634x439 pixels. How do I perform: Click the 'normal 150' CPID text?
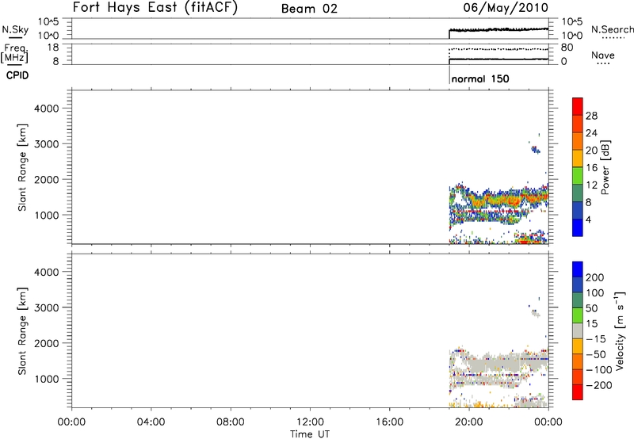click(x=480, y=78)
